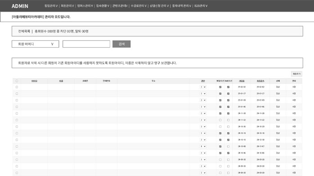This screenshot has height=176, width=314.
Task: Uncheck SMS수신 for row joined 25-01-09
Action: point(228,100)
